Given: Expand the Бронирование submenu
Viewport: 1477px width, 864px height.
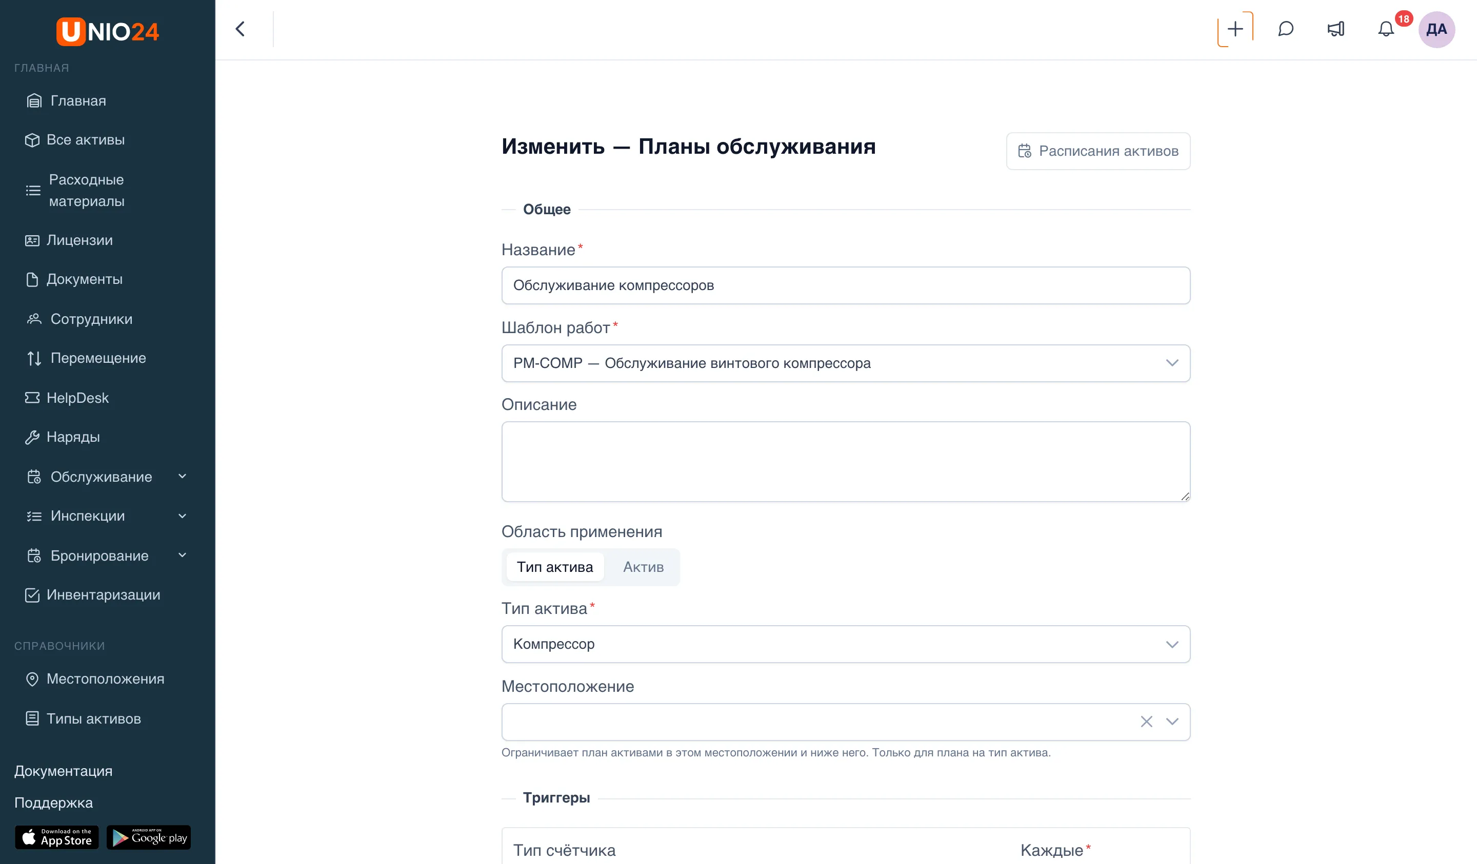Looking at the screenshot, I should [182, 556].
